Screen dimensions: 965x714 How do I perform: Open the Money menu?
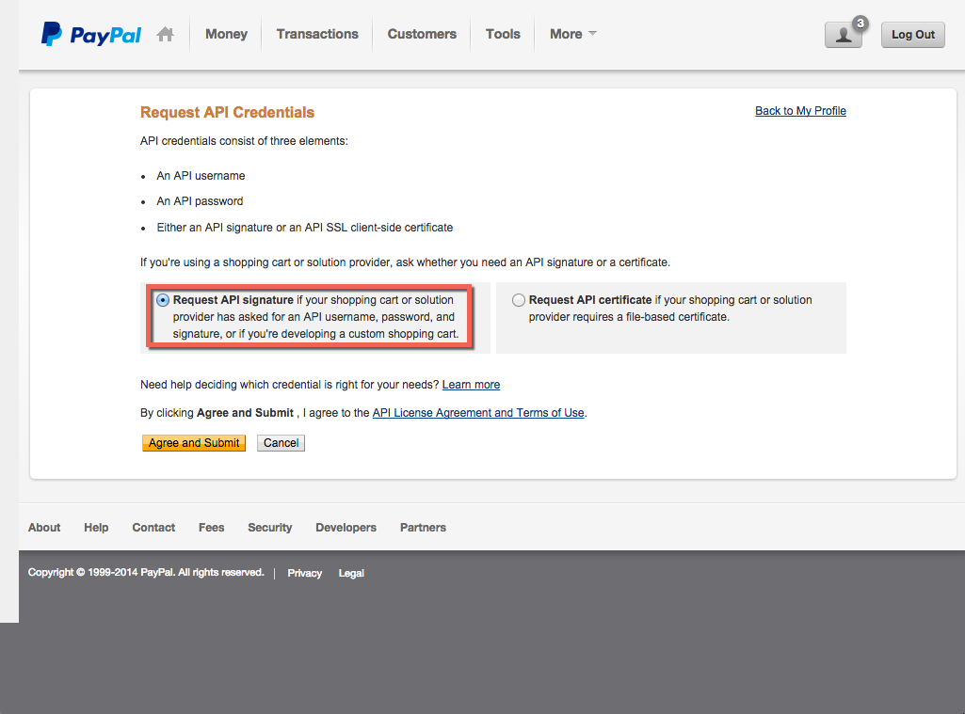click(x=227, y=34)
